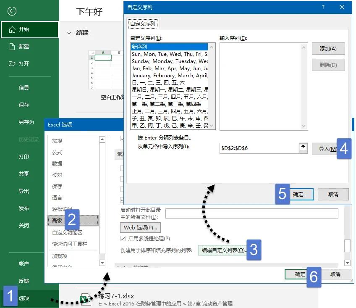356x308 pixels.
Task: Select the 甲, 乙, 丙, 丁 list entry
Action: pyautogui.click(x=169, y=125)
